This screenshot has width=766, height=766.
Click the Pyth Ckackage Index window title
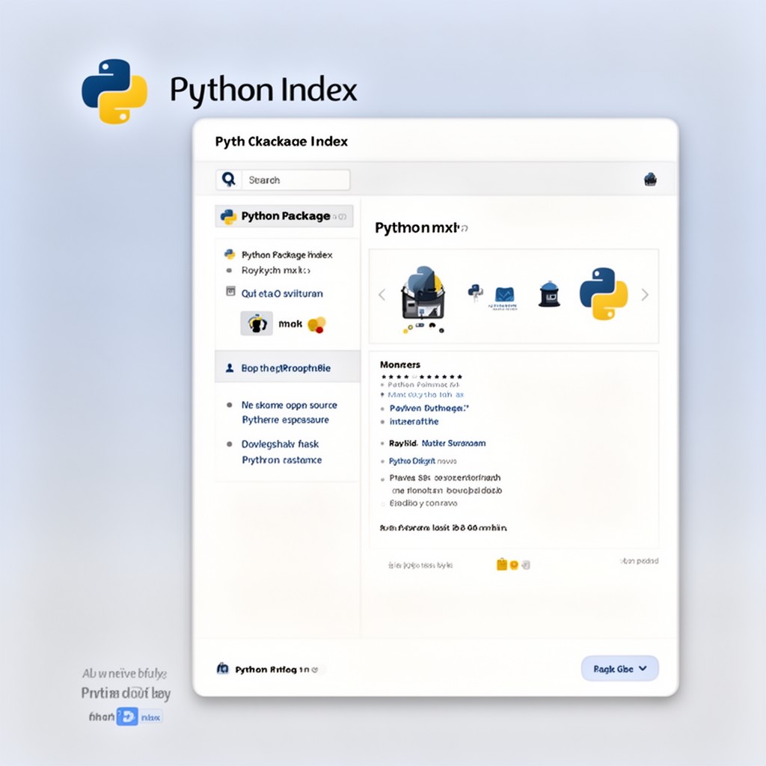(281, 141)
